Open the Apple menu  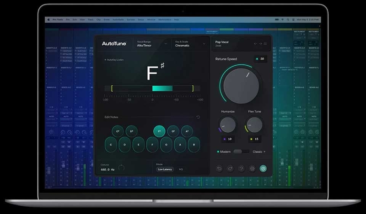tap(48, 20)
